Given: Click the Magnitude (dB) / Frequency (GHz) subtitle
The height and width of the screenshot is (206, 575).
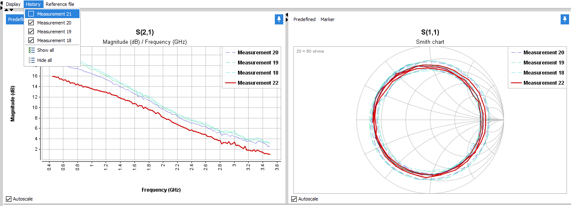Looking at the screenshot, I should (145, 42).
